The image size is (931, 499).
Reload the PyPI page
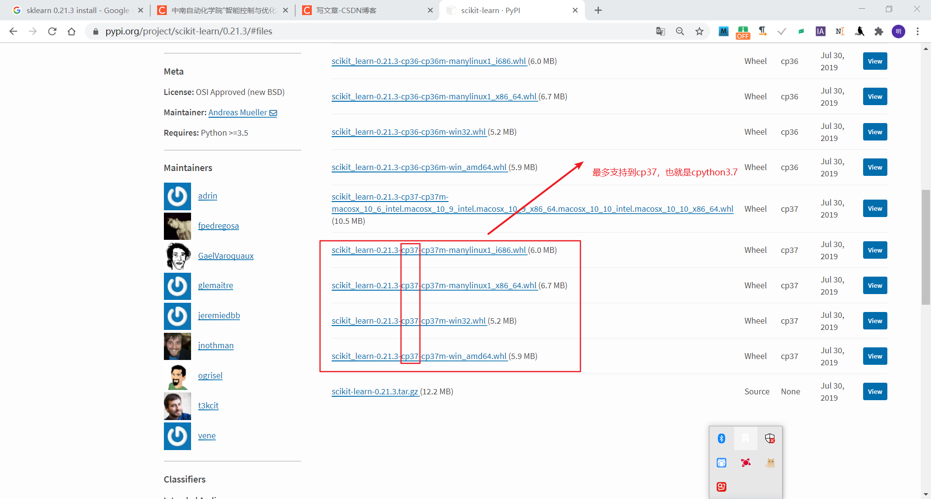coord(52,31)
